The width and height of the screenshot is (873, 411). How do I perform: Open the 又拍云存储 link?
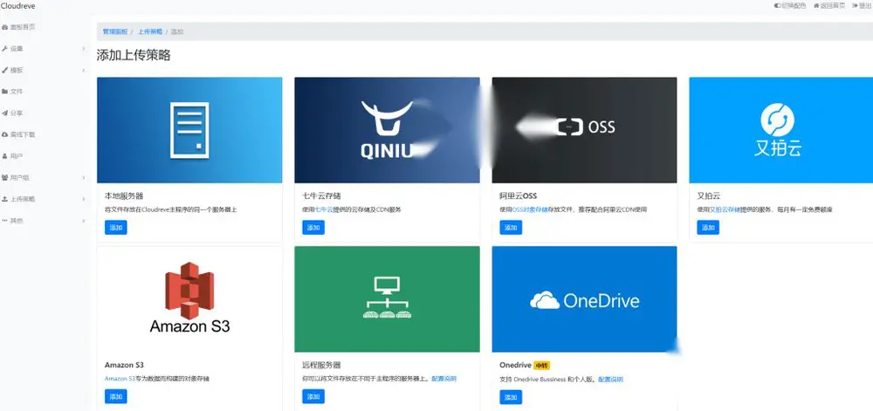point(725,209)
